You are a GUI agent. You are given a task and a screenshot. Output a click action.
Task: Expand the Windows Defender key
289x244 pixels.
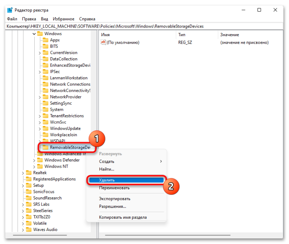pyautogui.click(x=34, y=160)
